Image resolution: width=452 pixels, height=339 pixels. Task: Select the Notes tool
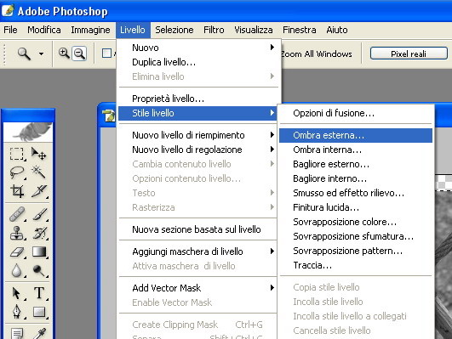pos(16,333)
